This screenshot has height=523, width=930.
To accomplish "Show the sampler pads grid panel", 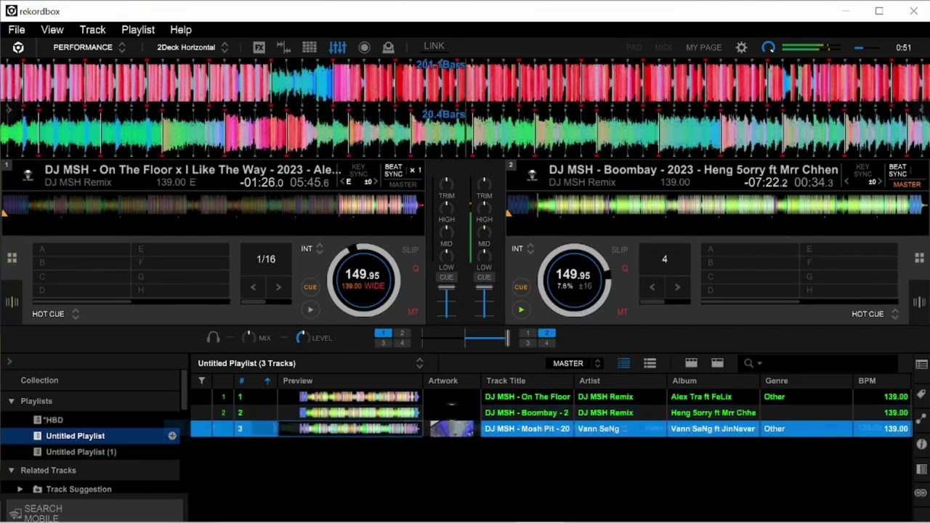I will 310,47.
